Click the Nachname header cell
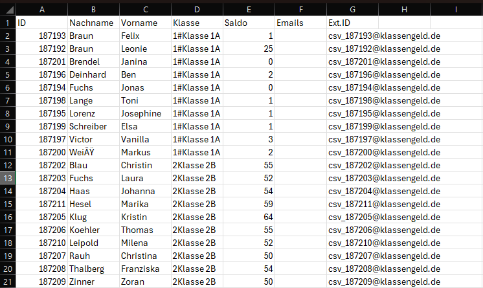The image size is (483, 288). [x=94, y=23]
